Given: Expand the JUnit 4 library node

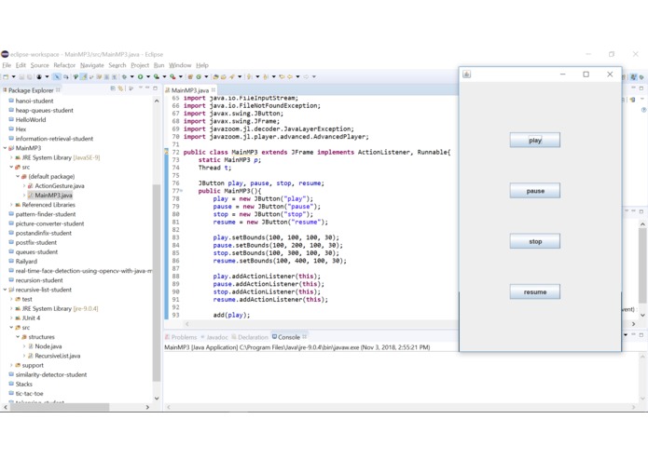Looking at the screenshot, I should click(x=11, y=318).
